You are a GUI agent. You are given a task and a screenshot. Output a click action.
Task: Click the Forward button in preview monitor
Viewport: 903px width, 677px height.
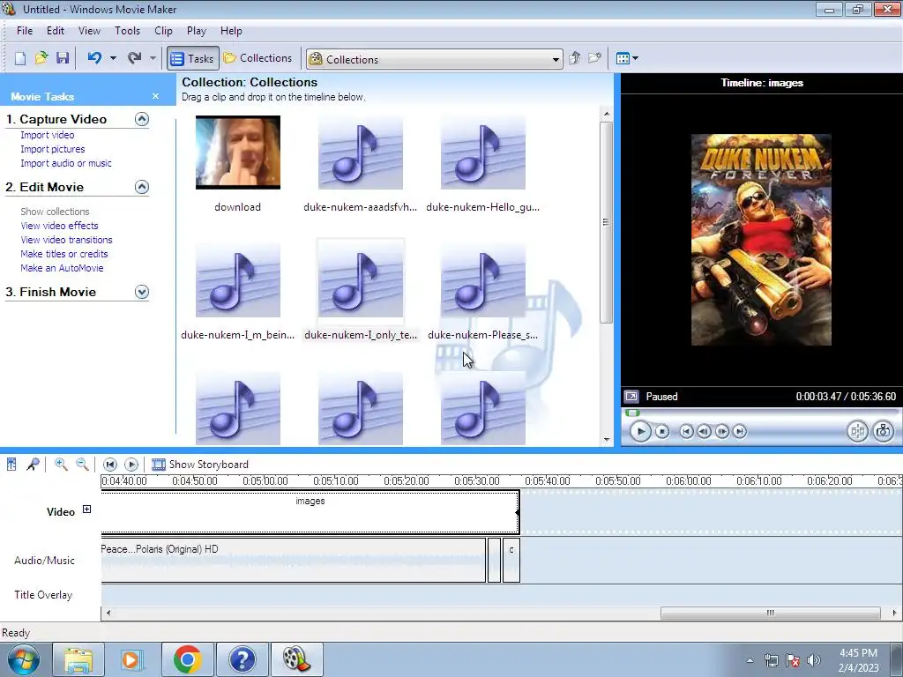[740, 431]
